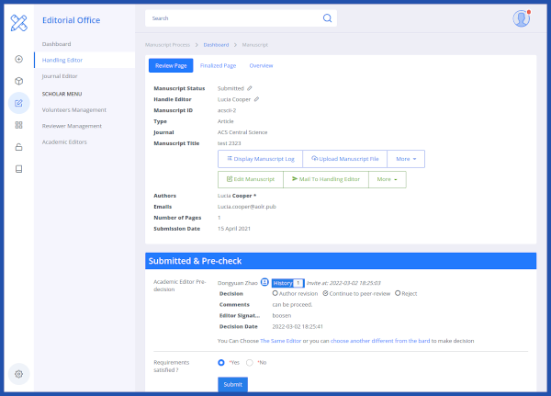Click the Display Manuscript Log button
The height and width of the screenshot is (396, 551).
pos(260,159)
